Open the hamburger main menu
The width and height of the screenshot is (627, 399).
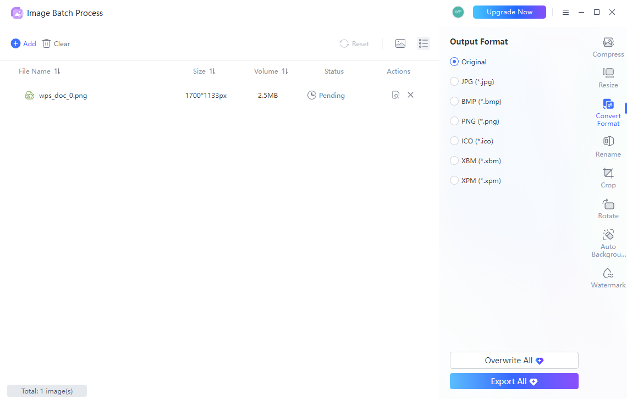(x=565, y=13)
